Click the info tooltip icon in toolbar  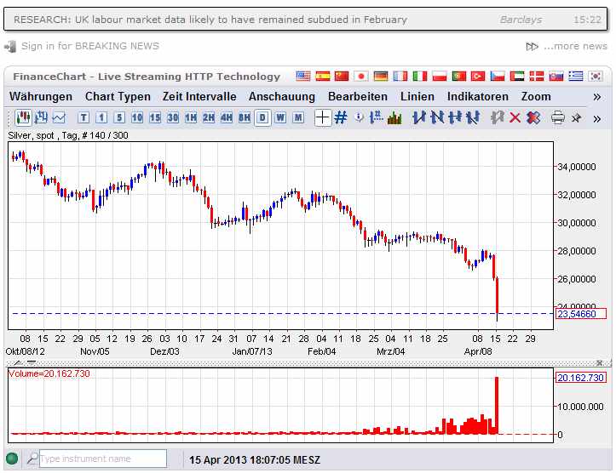[x=359, y=117]
